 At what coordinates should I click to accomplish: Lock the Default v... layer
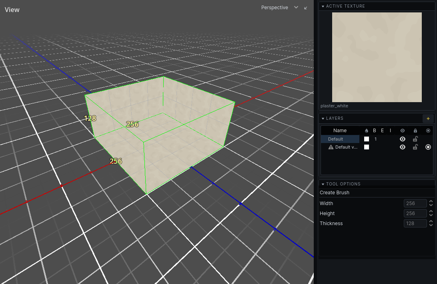point(415,147)
